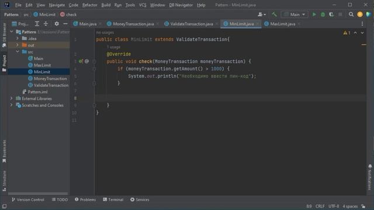This screenshot has height=210, width=374.
Task: Place cursor on empty editor line 8
Action: tap(230, 98)
